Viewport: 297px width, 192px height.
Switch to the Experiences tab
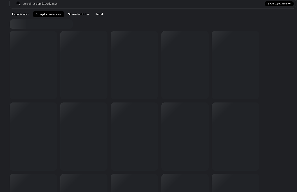(21, 14)
